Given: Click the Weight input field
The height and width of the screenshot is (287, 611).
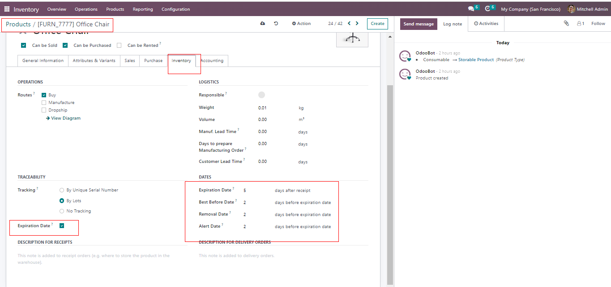Looking at the screenshot, I should point(273,108).
